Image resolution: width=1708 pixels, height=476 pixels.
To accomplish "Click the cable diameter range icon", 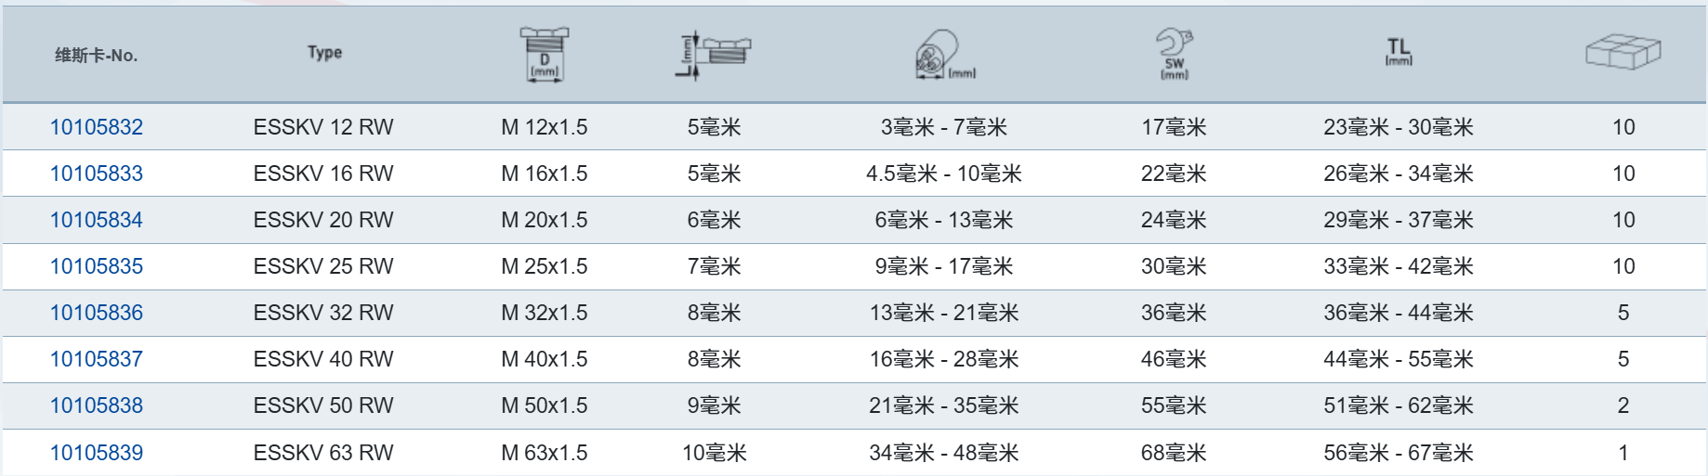I will 943,54.
